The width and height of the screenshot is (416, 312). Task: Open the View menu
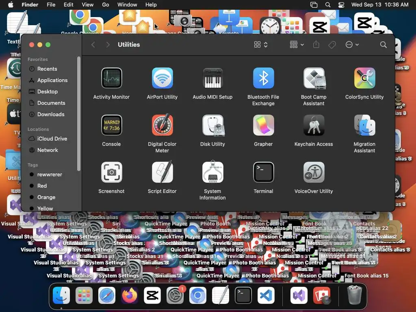pyautogui.click(x=88, y=5)
